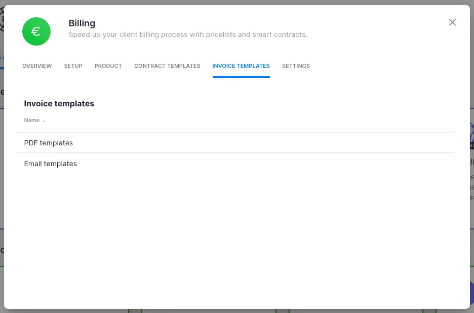Click the Invoice templates section heading
Viewport: 474px width, 313px height.
59,103
